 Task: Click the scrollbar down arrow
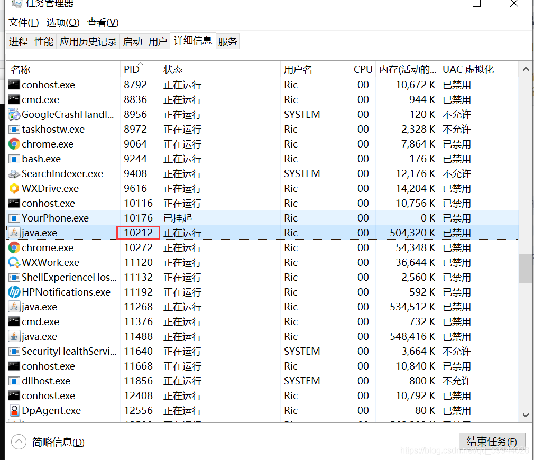click(526, 415)
